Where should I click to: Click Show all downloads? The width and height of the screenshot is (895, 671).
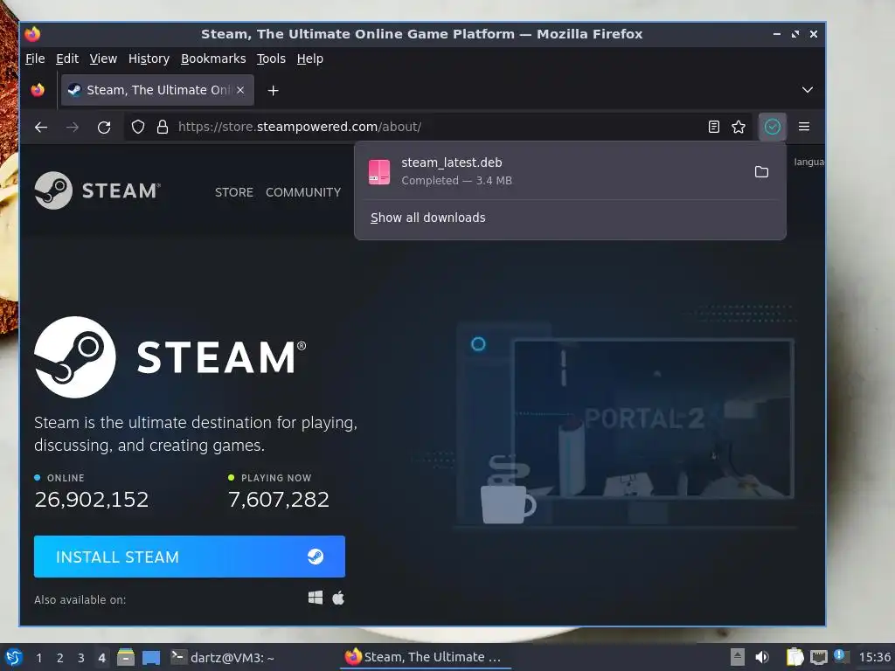pyautogui.click(x=427, y=218)
